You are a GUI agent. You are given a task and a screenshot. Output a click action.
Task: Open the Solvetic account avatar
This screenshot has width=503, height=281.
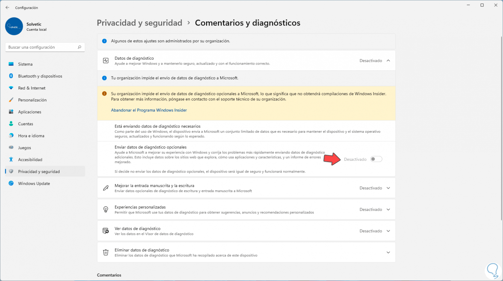point(14,26)
